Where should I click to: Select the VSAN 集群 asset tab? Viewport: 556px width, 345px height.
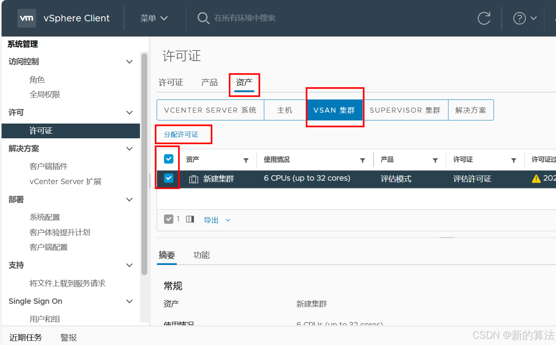point(334,110)
